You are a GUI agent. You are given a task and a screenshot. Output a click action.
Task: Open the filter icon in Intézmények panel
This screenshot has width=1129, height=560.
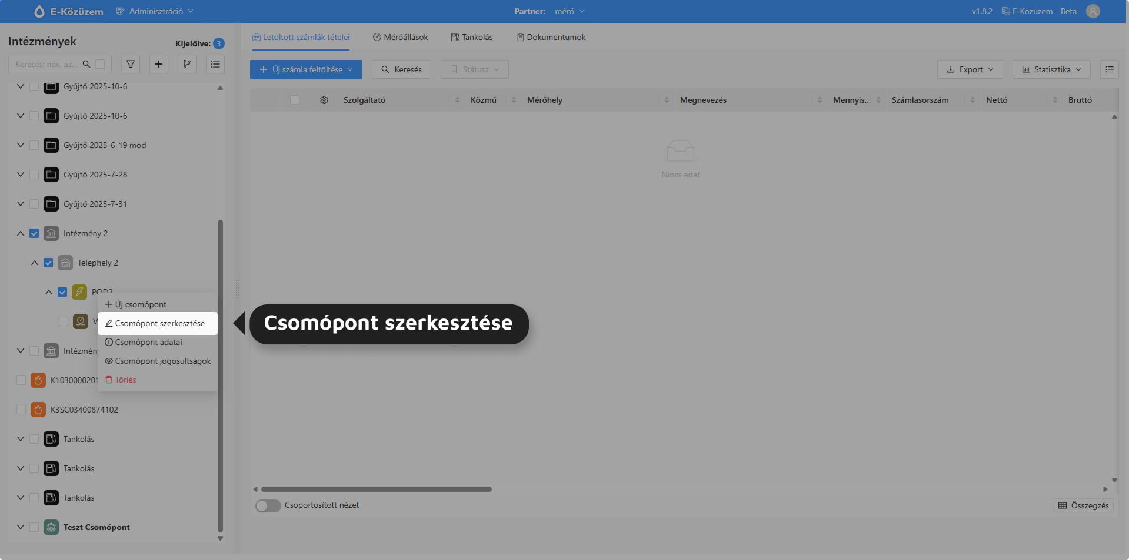click(x=130, y=64)
